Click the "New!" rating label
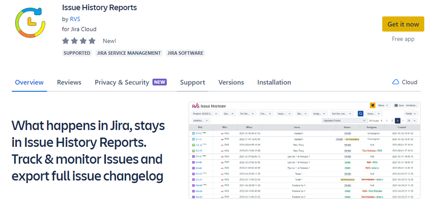The width and height of the screenshot is (444, 223). tap(109, 41)
